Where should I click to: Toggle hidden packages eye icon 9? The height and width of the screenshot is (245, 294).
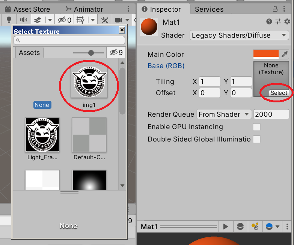pyautogui.click(x=116, y=52)
